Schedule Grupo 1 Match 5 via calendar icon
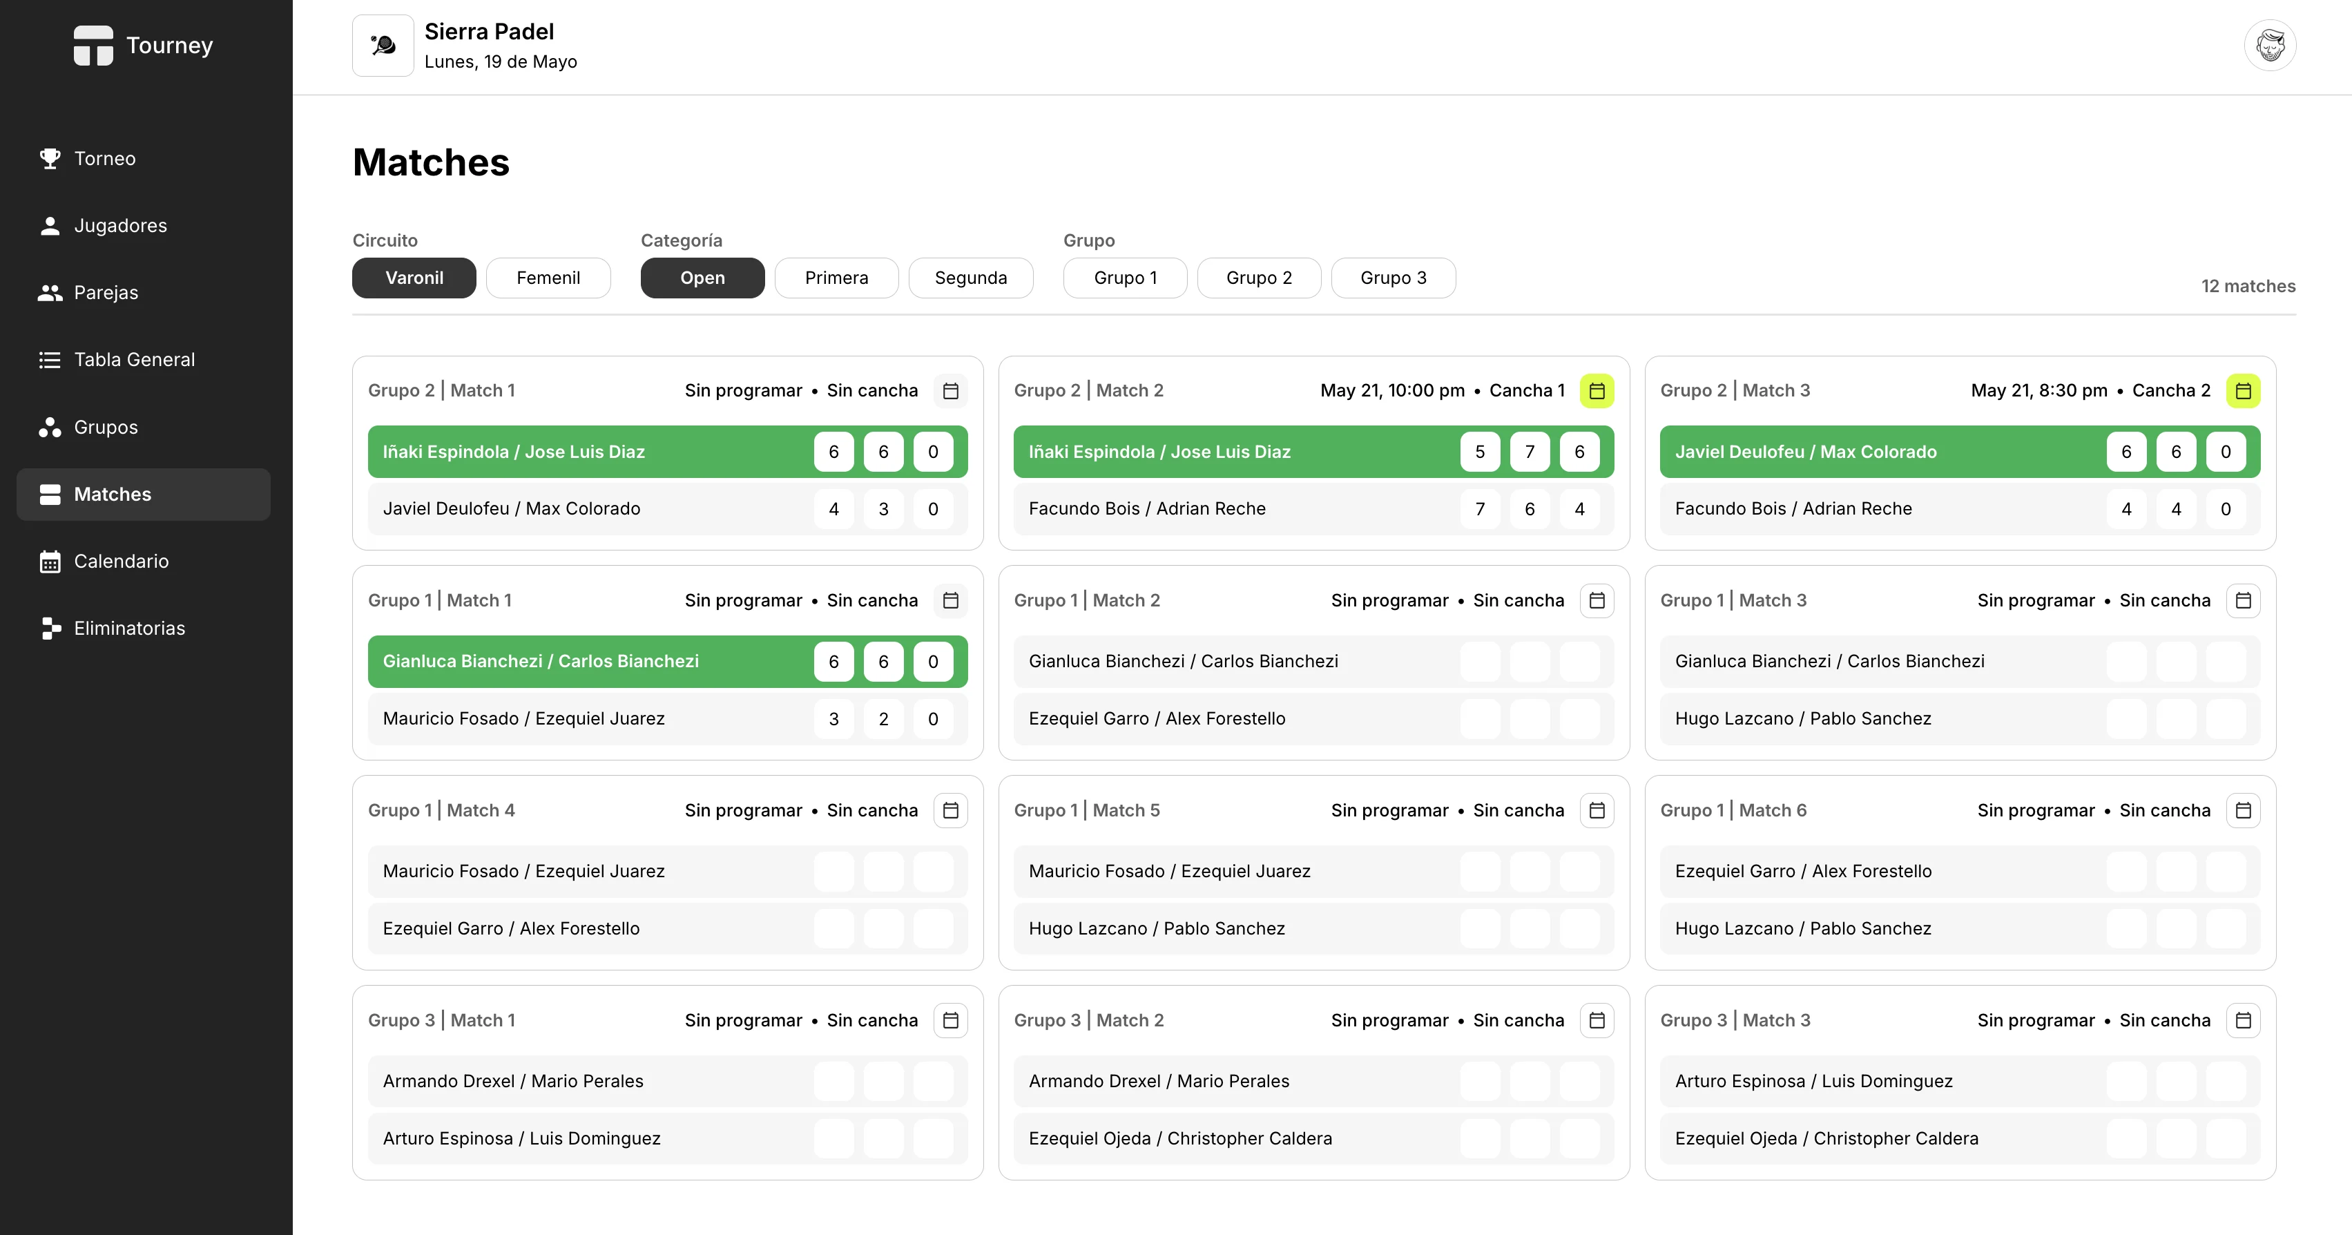2352x1235 pixels. pos(1597,810)
